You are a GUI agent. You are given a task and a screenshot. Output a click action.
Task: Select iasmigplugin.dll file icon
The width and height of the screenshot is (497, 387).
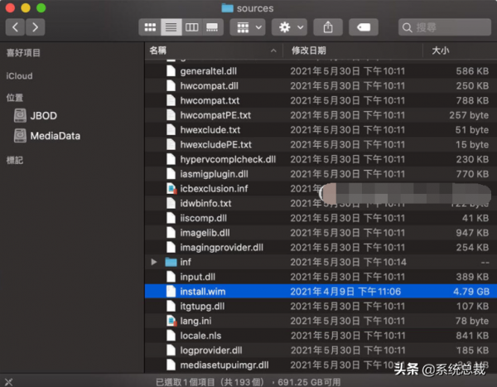pyautogui.click(x=171, y=174)
